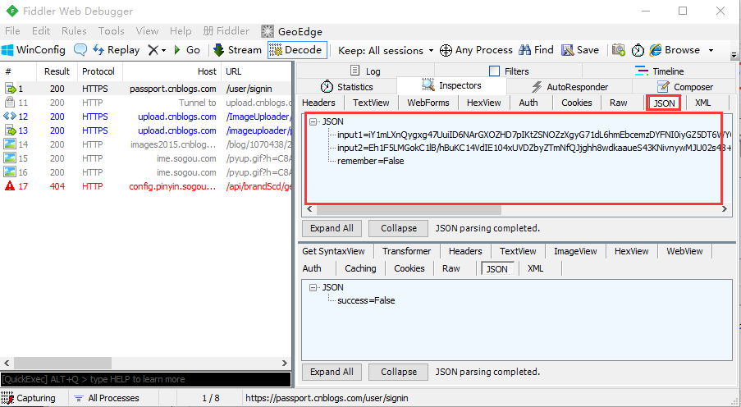Viewport: 741px width, 407px height.
Task: Click the Remove X icon
Action: pyautogui.click(x=153, y=50)
